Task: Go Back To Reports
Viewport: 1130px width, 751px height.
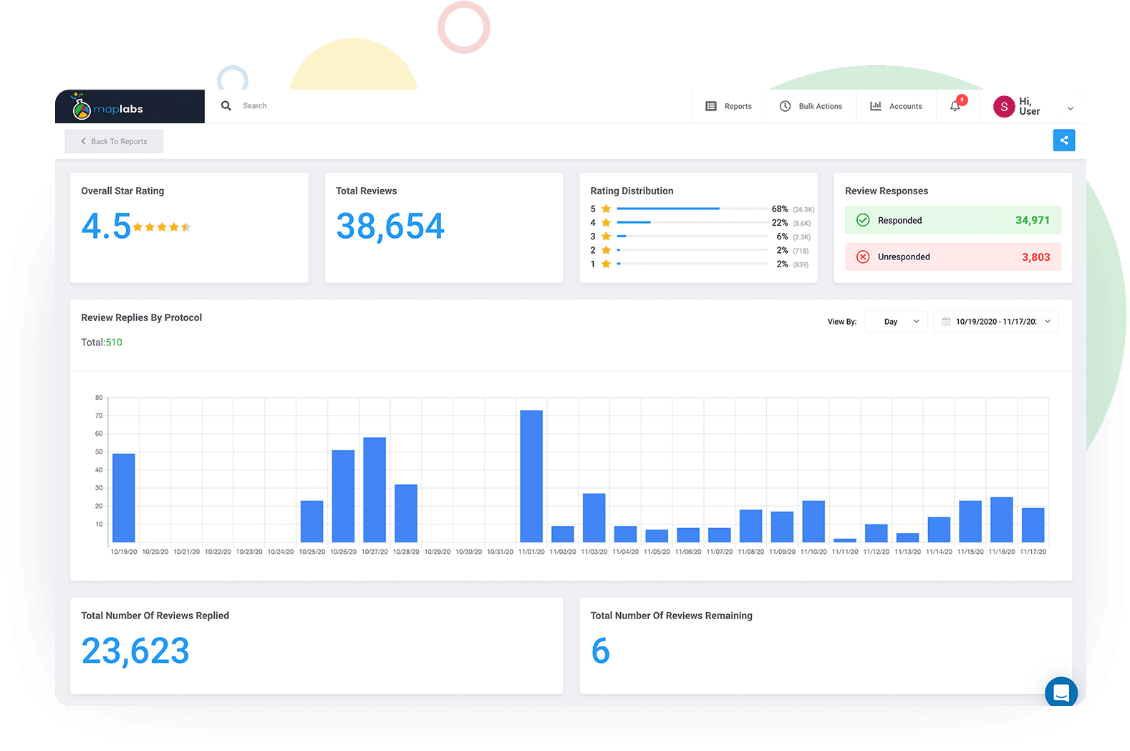Action: (115, 141)
